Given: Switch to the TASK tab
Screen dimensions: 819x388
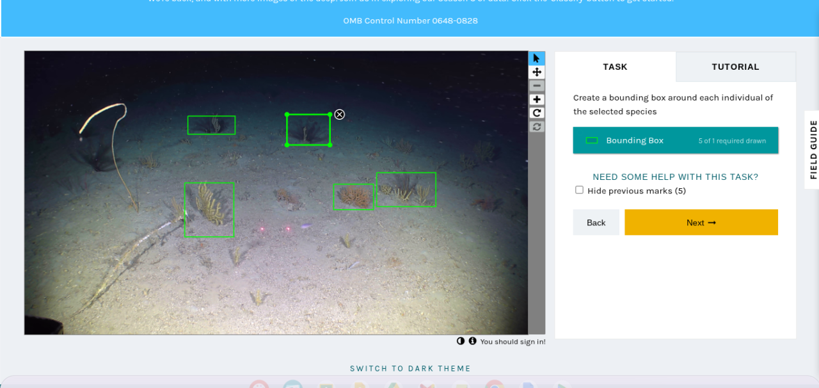Looking at the screenshot, I should (615, 67).
